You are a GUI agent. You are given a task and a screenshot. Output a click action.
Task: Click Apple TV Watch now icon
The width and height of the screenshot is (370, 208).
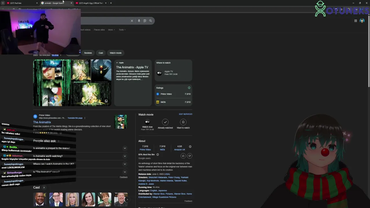pyautogui.click(x=147, y=122)
